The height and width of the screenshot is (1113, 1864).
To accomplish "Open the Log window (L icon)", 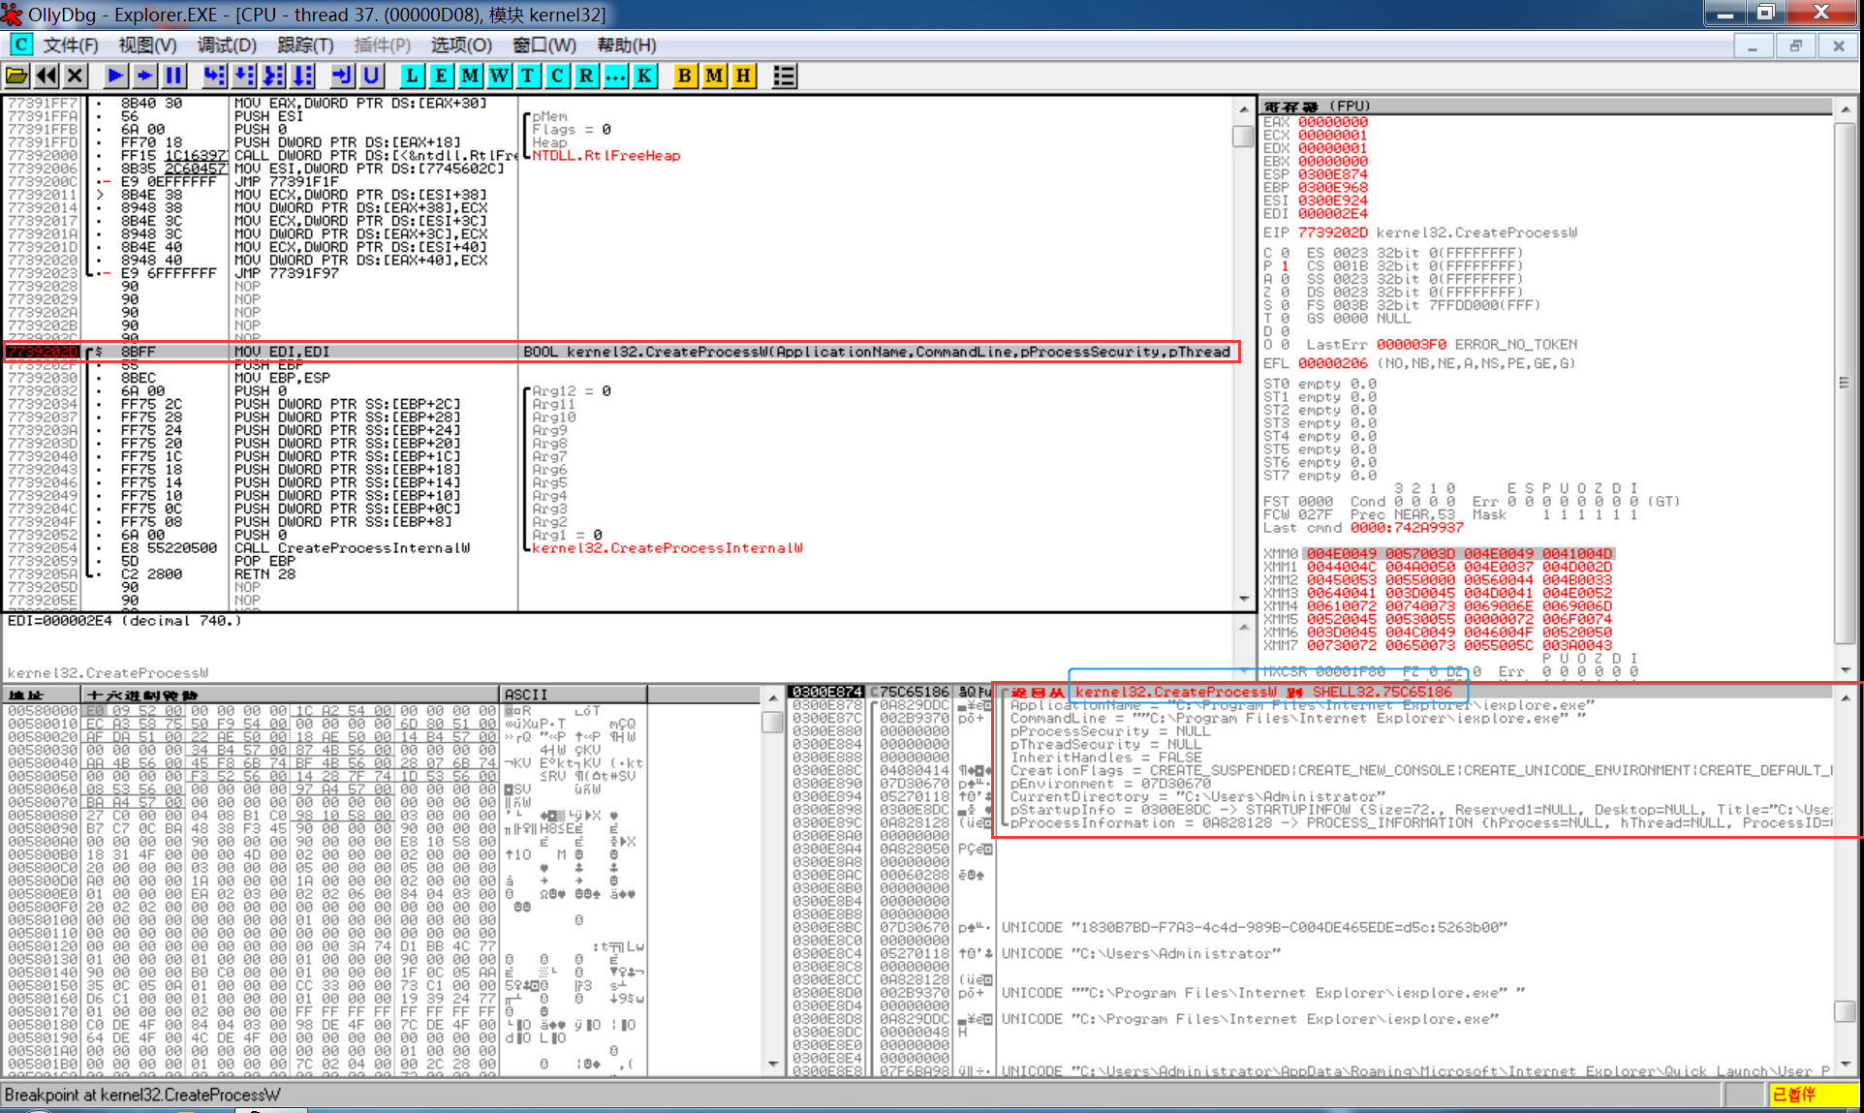I will 412,76.
